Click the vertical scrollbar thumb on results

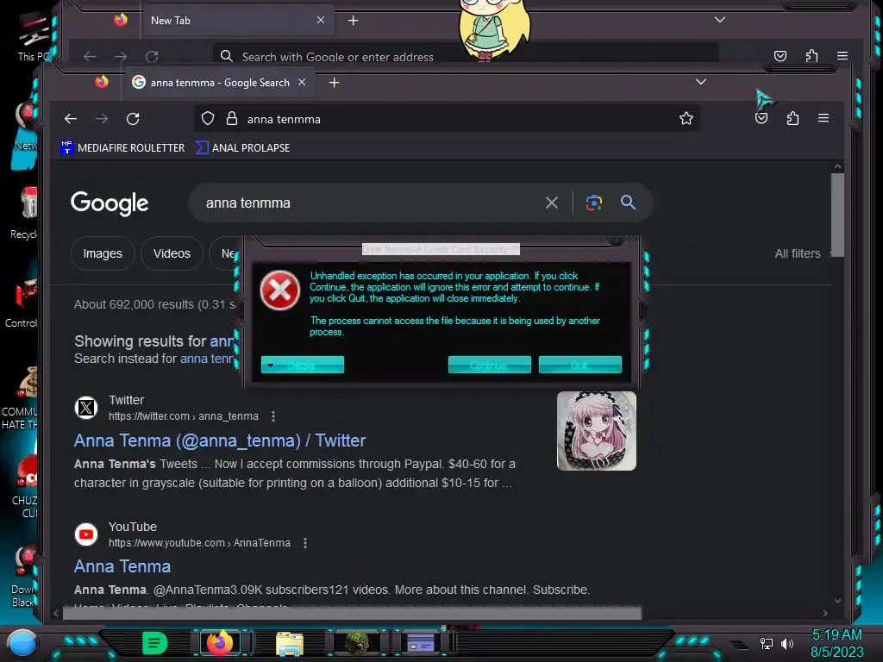(x=837, y=215)
